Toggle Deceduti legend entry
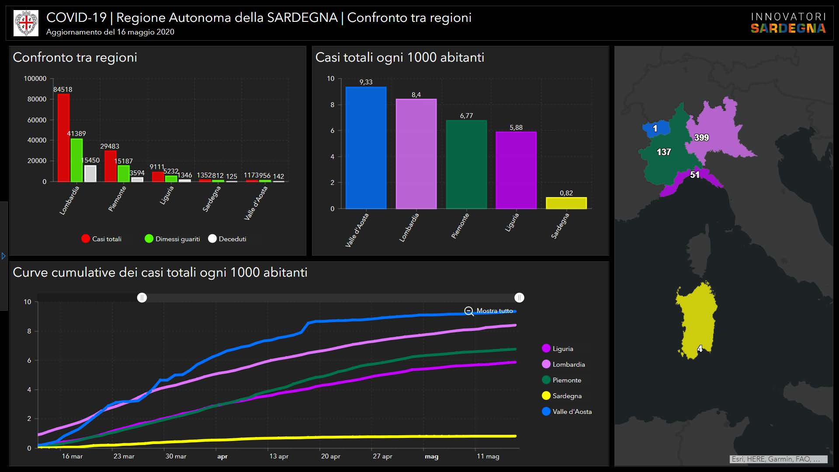The height and width of the screenshot is (472, 839). pyautogui.click(x=212, y=239)
